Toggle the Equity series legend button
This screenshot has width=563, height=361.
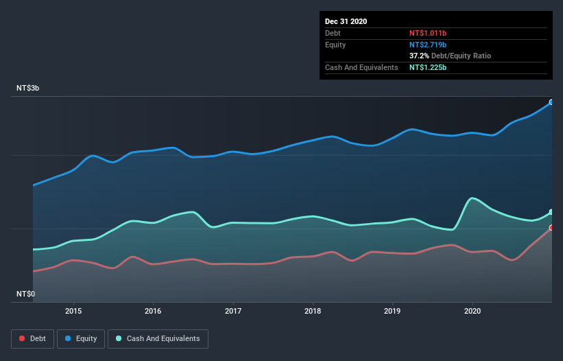pos(81,339)
